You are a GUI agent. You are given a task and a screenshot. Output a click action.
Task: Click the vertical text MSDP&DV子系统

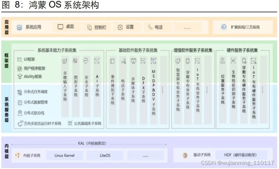tap(154, 92)
